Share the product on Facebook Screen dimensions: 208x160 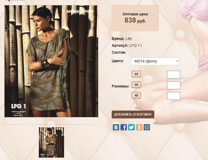pos(124,127)
